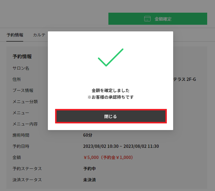Select the ※お客様の承認待ちです notice text
This screenshot has width=215, height=191.
pos(111,97)
